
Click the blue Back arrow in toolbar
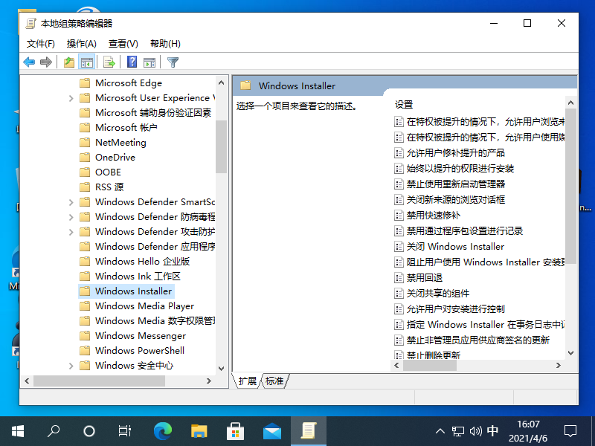[x=29, y=62]
